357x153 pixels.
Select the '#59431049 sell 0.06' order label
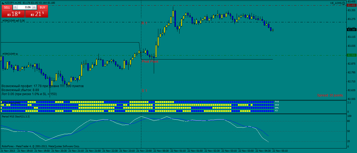click(14, 20)
